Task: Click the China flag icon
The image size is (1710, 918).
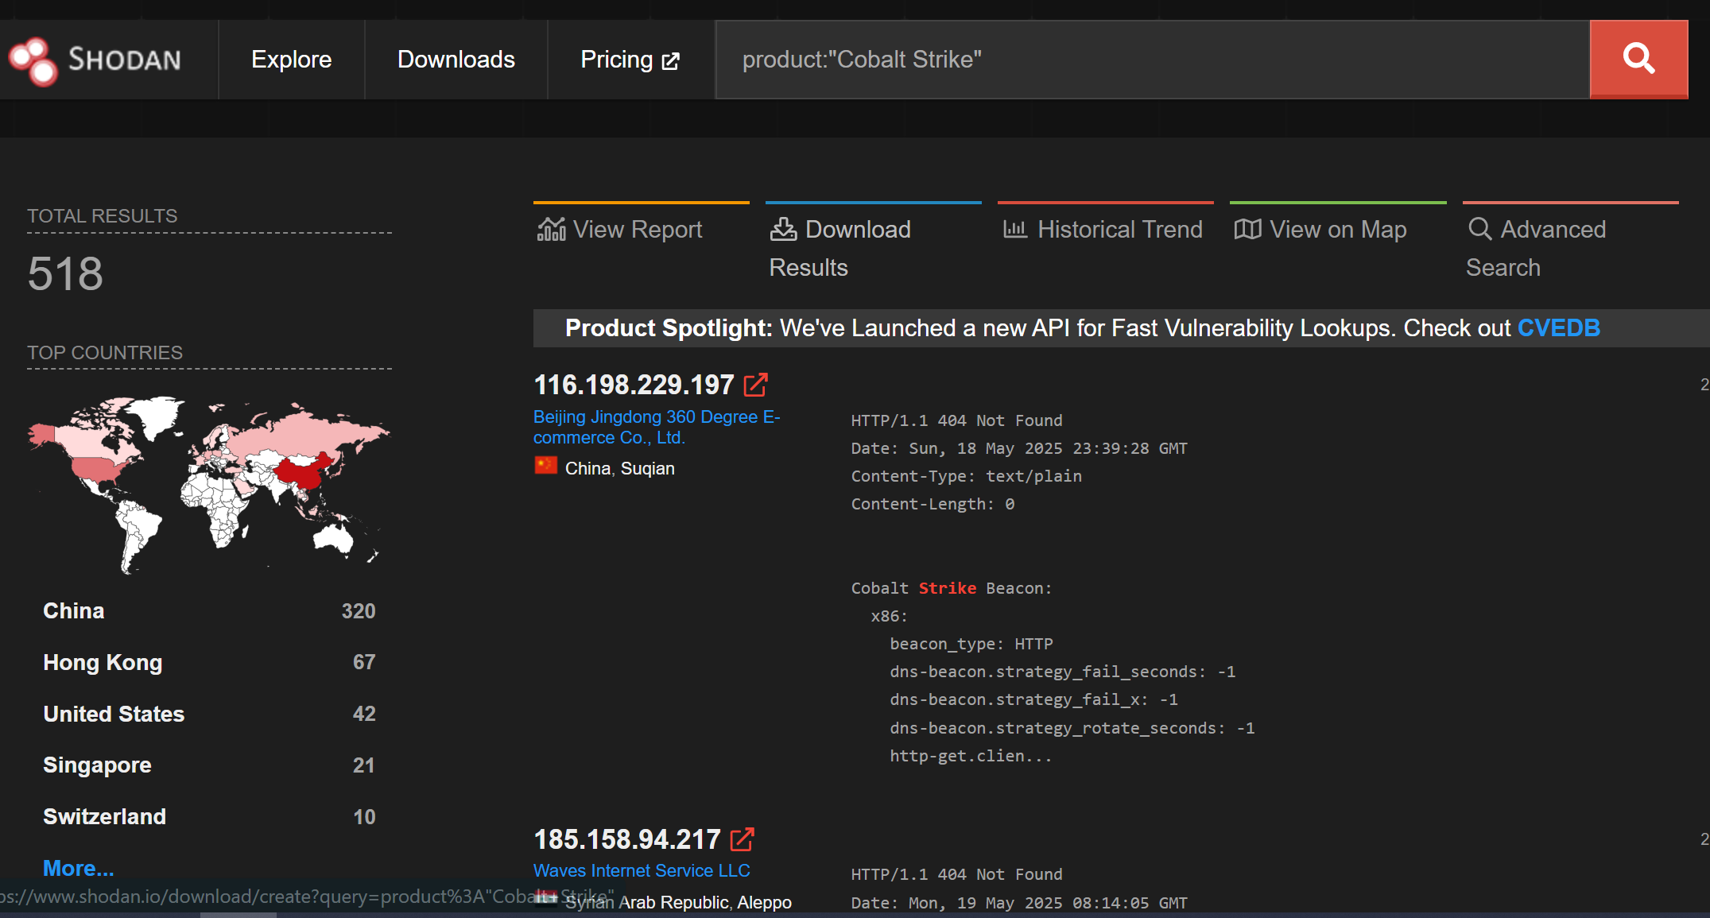Action: (545, 465)
